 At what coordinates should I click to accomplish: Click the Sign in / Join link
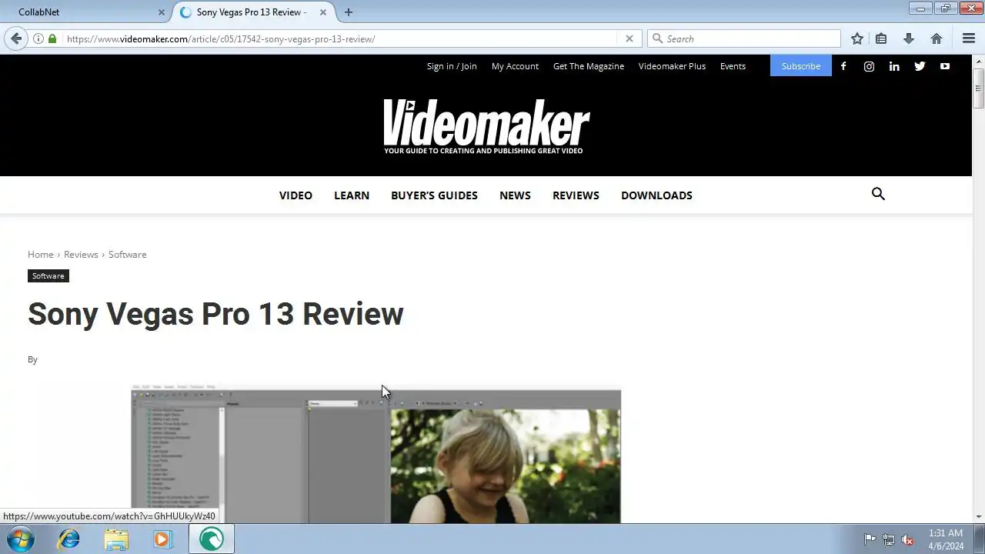click(452, 66)
